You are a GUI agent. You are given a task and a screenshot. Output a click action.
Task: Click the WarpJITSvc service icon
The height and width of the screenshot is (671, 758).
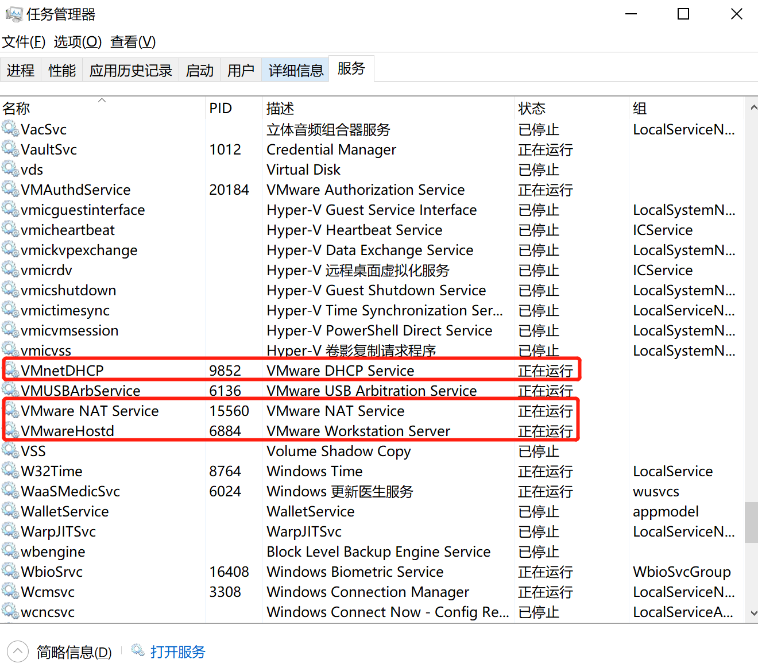[x=10, y=531]
